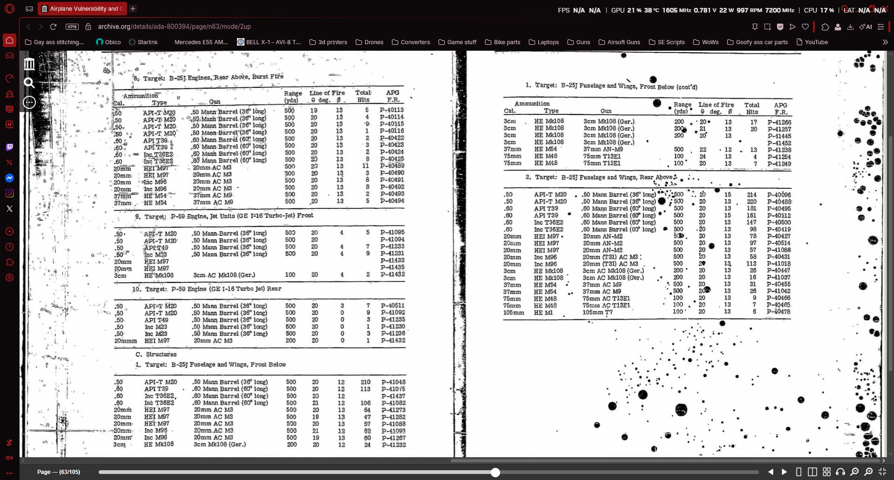Switch to one-page view icon
894x480 pixels.
tap(799, 472)
